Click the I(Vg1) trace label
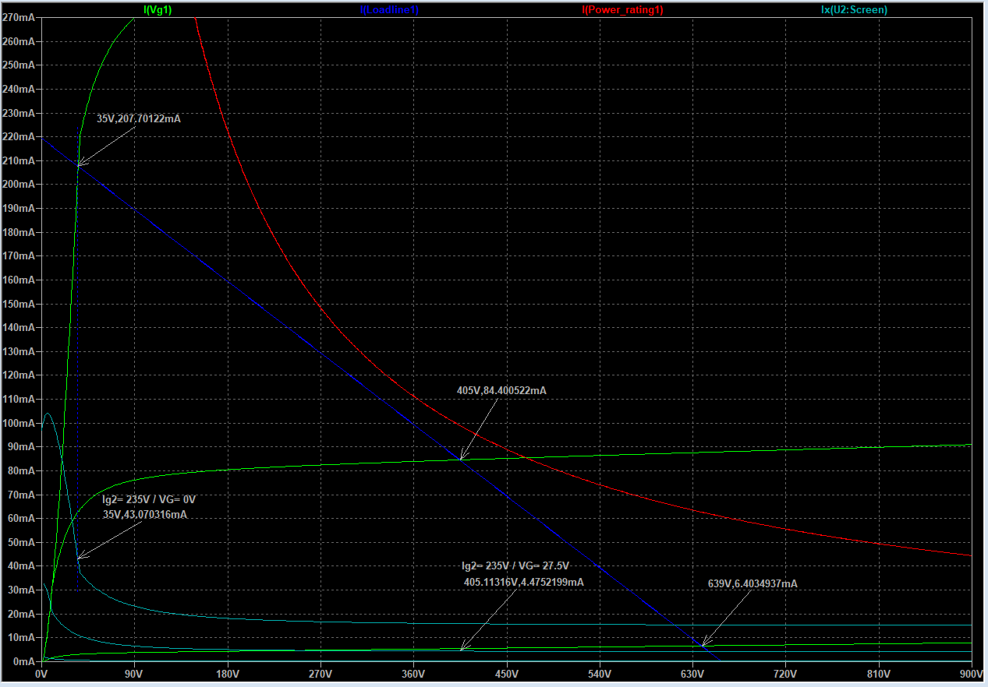 158,10
